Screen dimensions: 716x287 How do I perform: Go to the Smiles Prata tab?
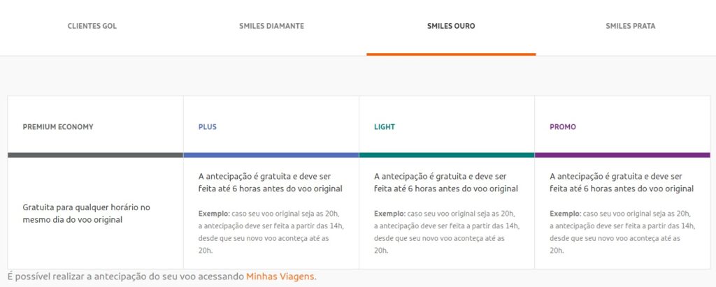click(630, 27)
